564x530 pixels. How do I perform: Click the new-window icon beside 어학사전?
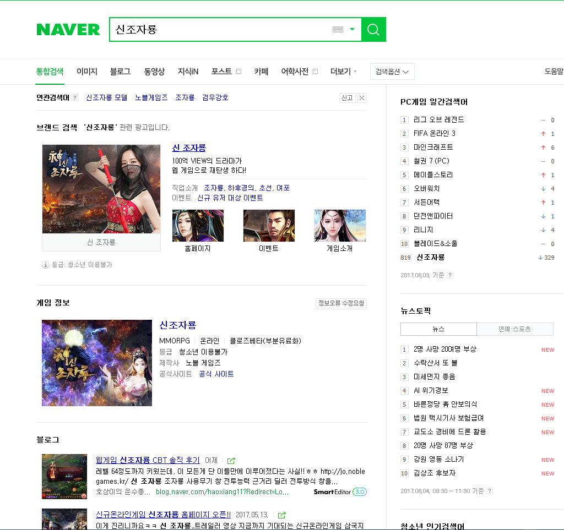click(315, 72)
